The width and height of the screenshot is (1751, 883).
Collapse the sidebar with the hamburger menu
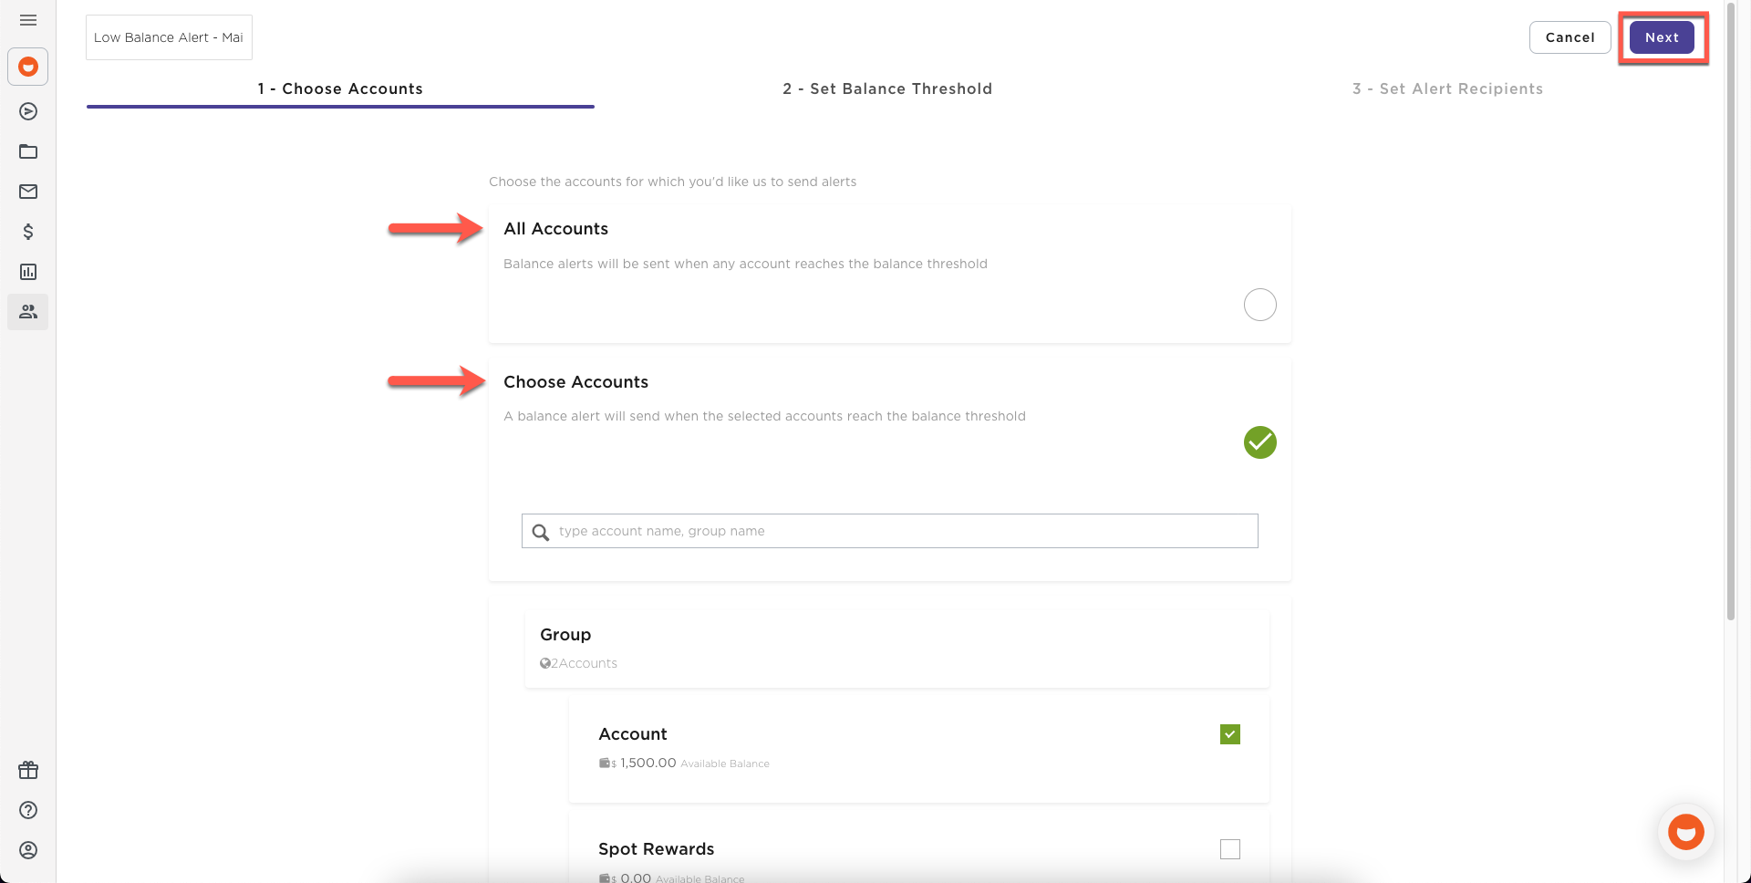[x=27, y=20]
